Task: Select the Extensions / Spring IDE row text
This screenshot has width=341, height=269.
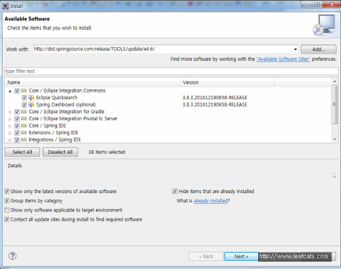Action: point(53,132)
